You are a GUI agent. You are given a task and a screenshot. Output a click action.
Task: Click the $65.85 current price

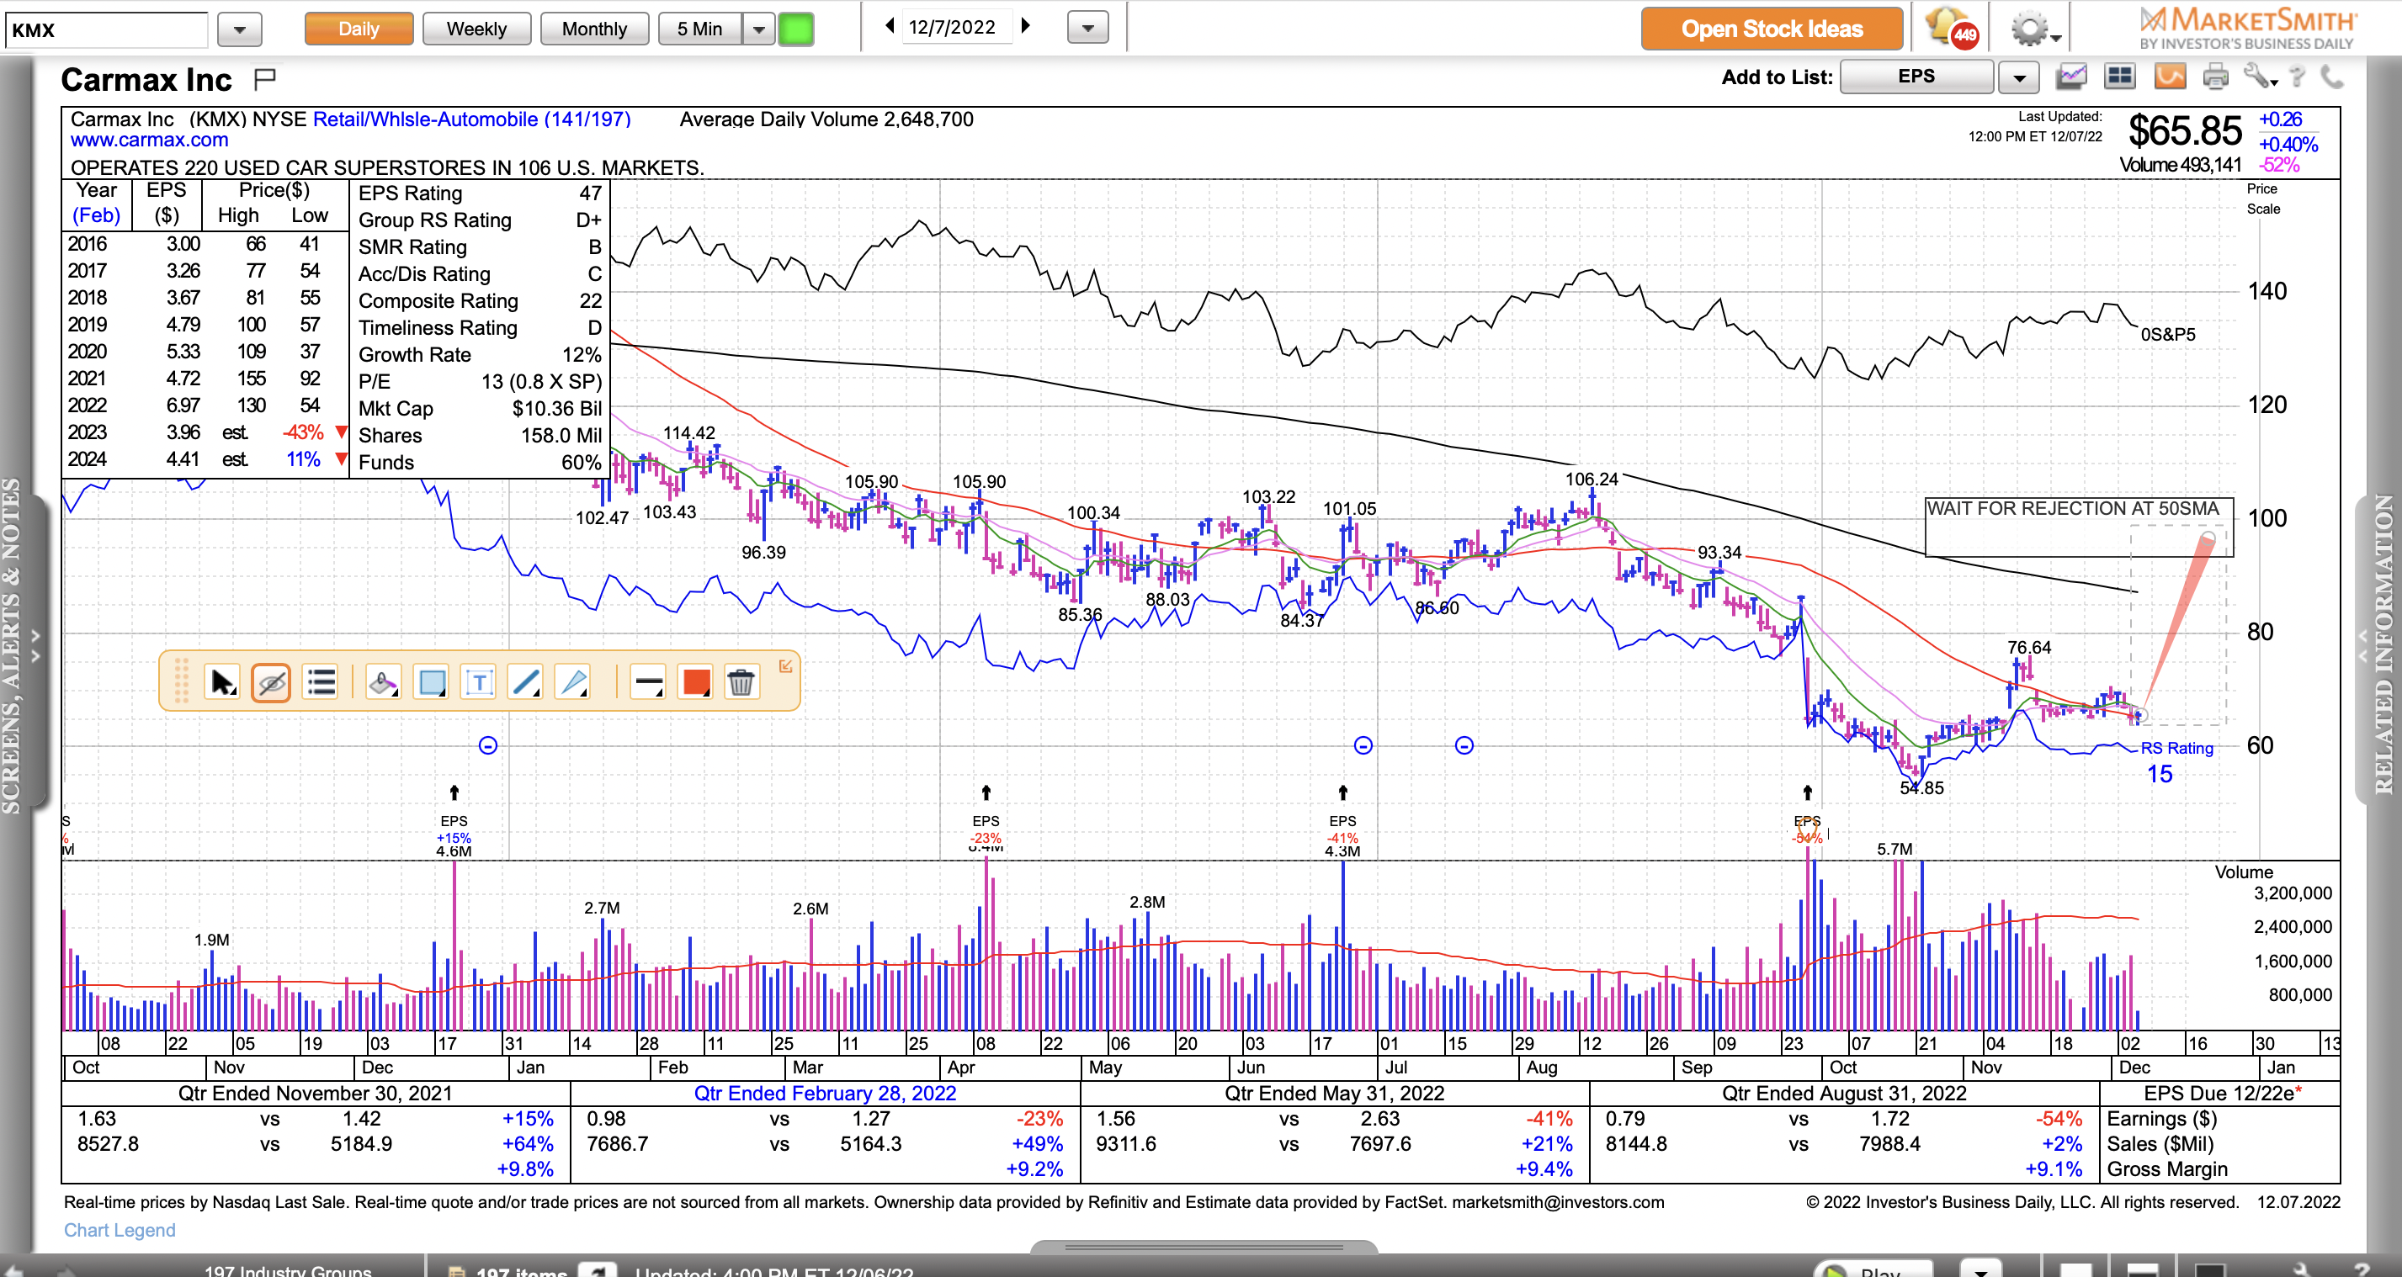(2184, 131)
